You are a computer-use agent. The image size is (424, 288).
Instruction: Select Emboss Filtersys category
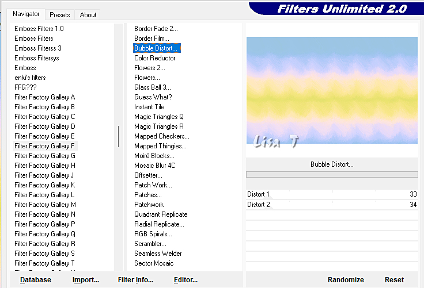(36, 58)
